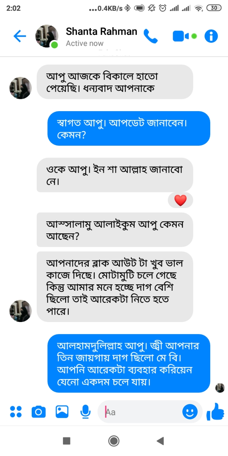The height and width of the screenshot is (456, 228).
Task: Open the photo gallery picker
Action: tap(62, 412)
